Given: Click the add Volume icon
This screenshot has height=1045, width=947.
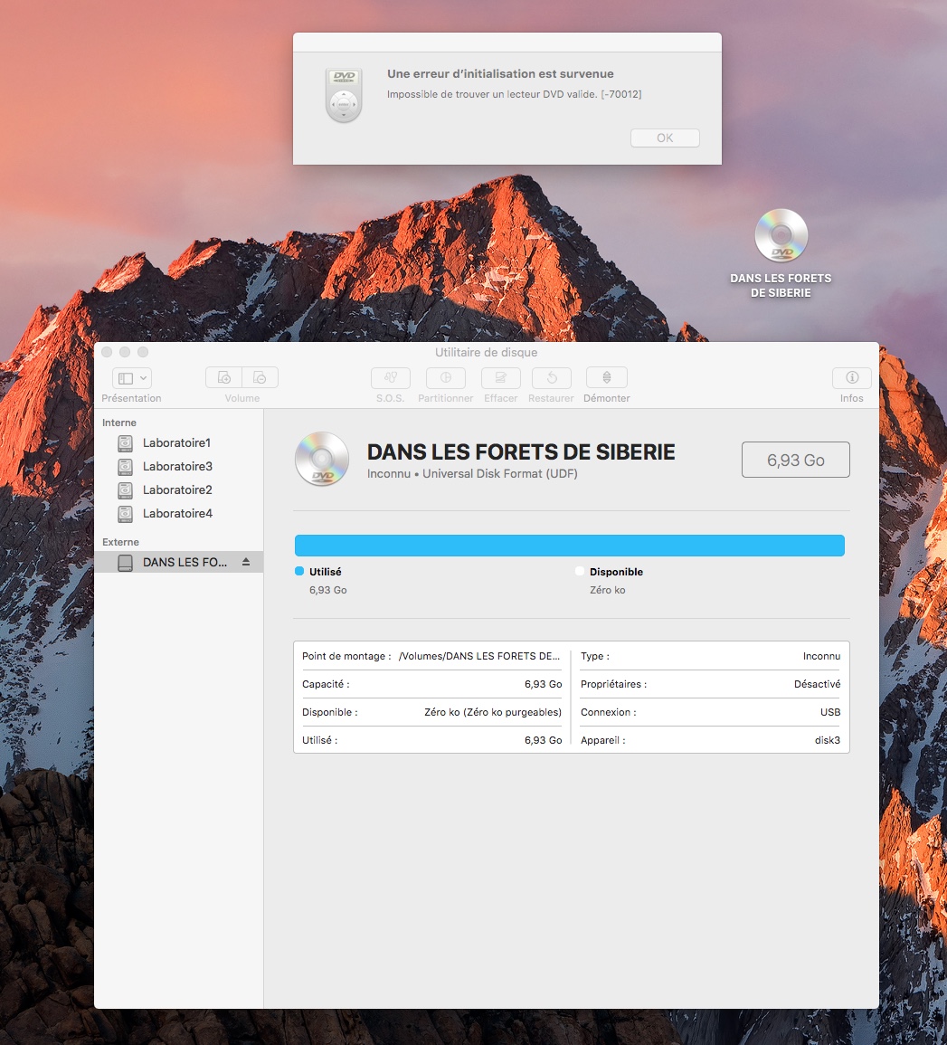Looking at the screenshot, I should (223, 377).
